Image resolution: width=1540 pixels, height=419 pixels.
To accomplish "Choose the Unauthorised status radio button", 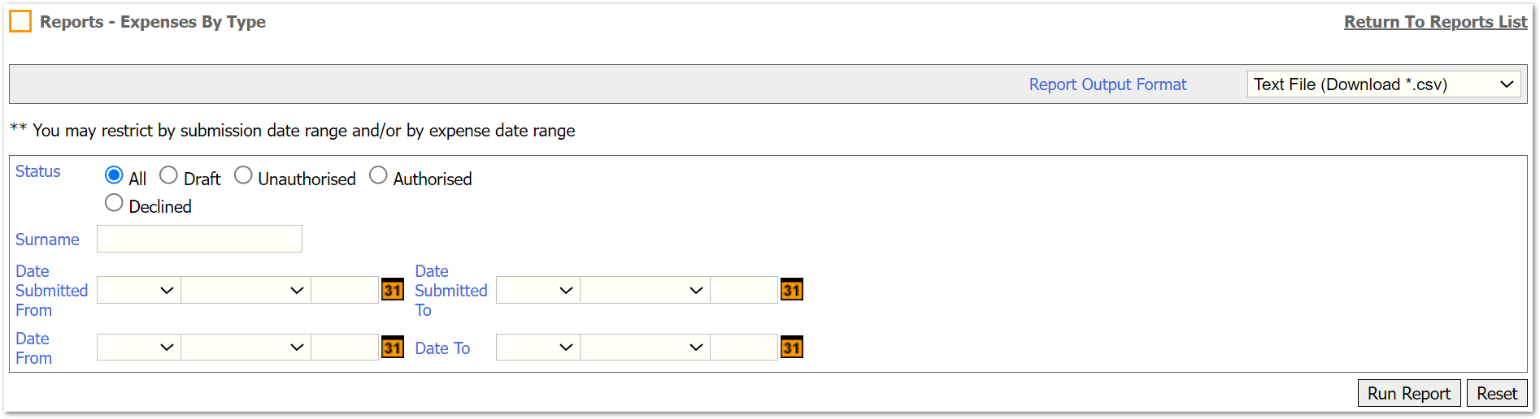I will click(243, 175).
